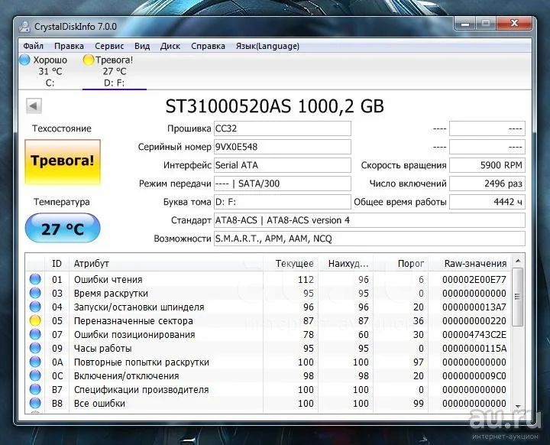This screenshot has height=445, width=550.
Task: Click the attribute list scrollbar thumb
Action: 518,297
